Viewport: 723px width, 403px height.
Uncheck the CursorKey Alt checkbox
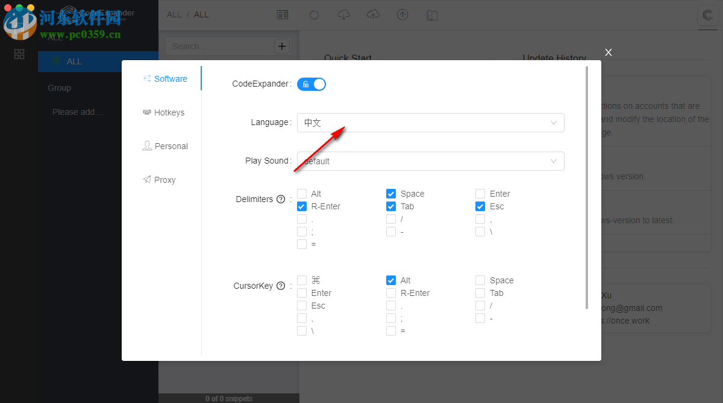(391, 280)
